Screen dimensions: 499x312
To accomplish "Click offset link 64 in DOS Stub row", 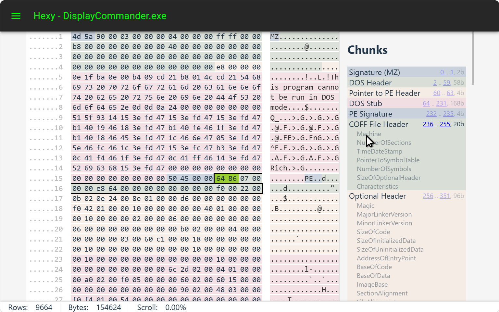I will click(426, 103).
